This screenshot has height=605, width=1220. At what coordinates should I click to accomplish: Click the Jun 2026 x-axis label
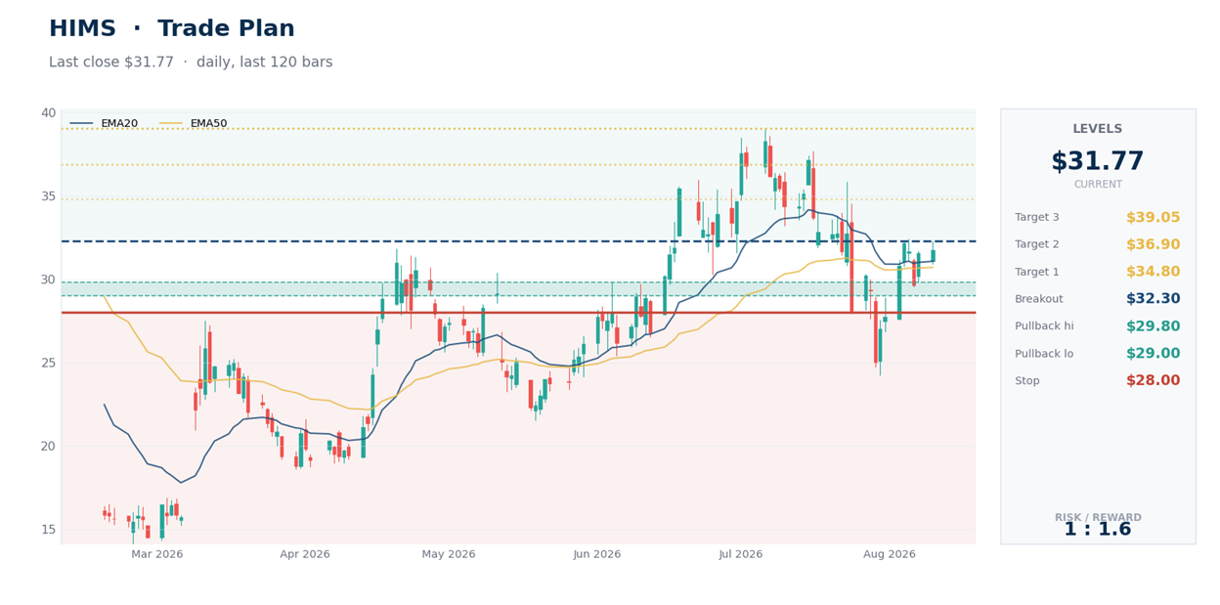tap(597, 554)
